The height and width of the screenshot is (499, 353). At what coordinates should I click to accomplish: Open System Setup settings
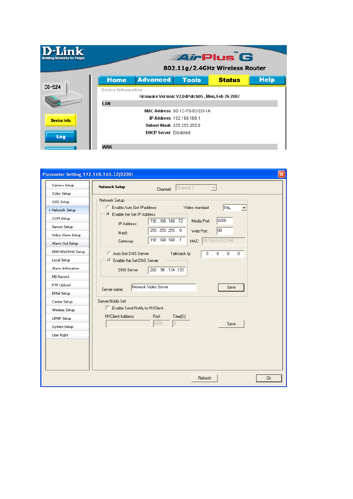[67, 326]
